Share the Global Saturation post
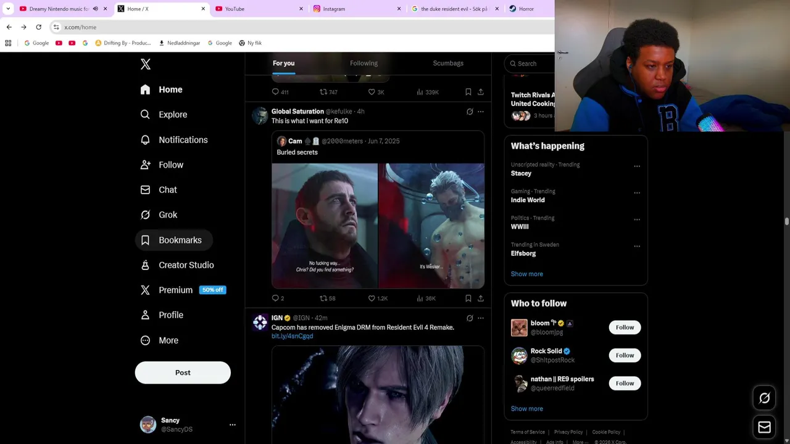790x444 pixels. (x=481, y=298)
